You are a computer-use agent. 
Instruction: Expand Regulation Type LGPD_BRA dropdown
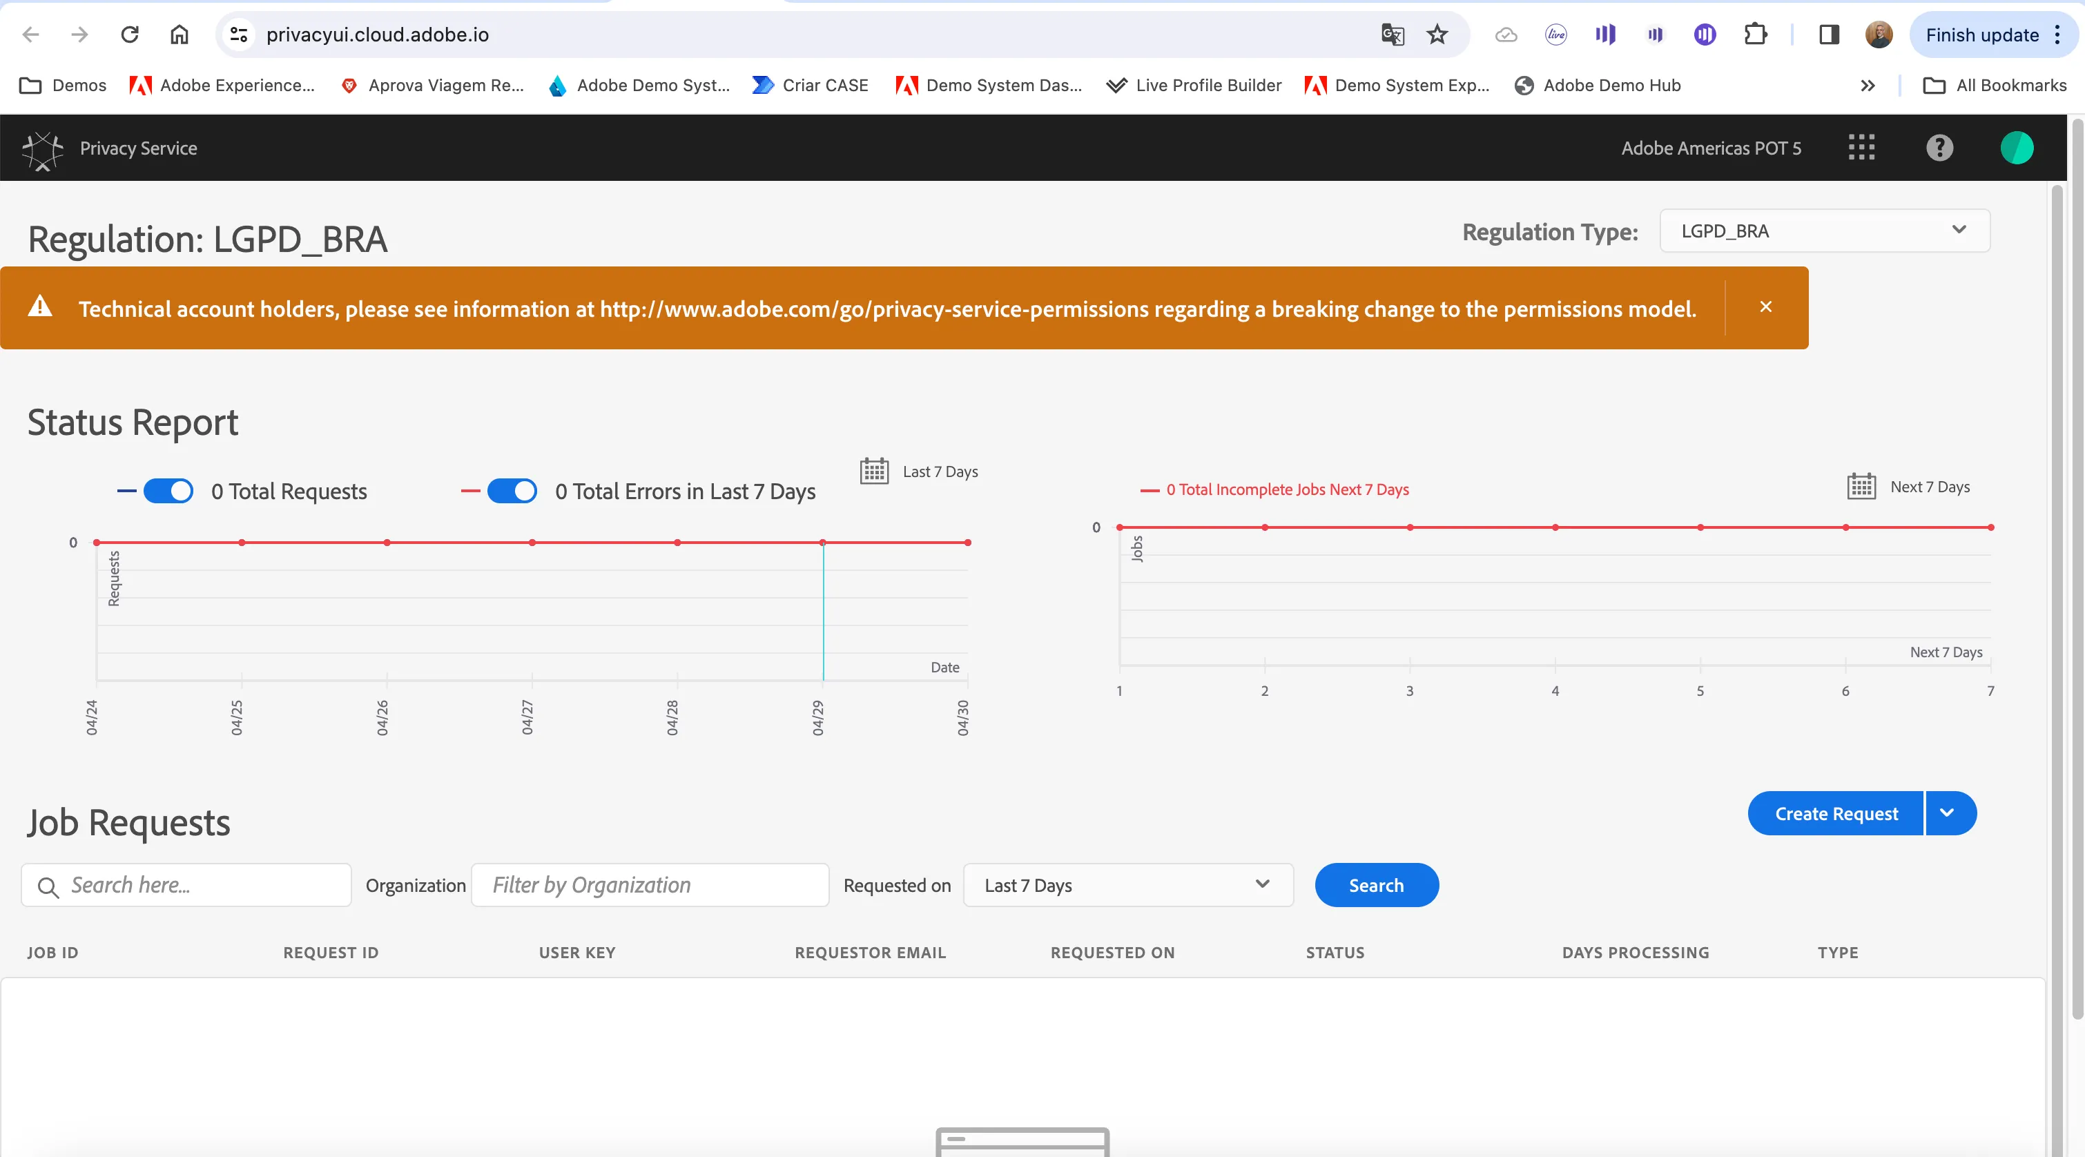pos(1824,231)
